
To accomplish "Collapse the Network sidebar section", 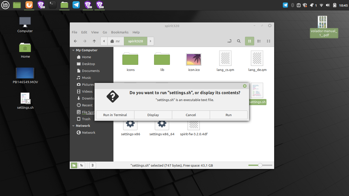I will (73, 126).
